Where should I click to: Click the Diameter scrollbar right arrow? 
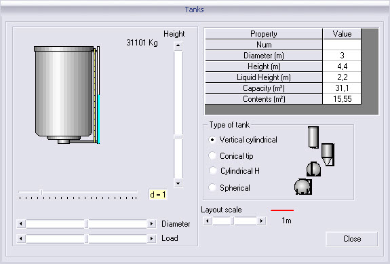[x=151, y=224]
